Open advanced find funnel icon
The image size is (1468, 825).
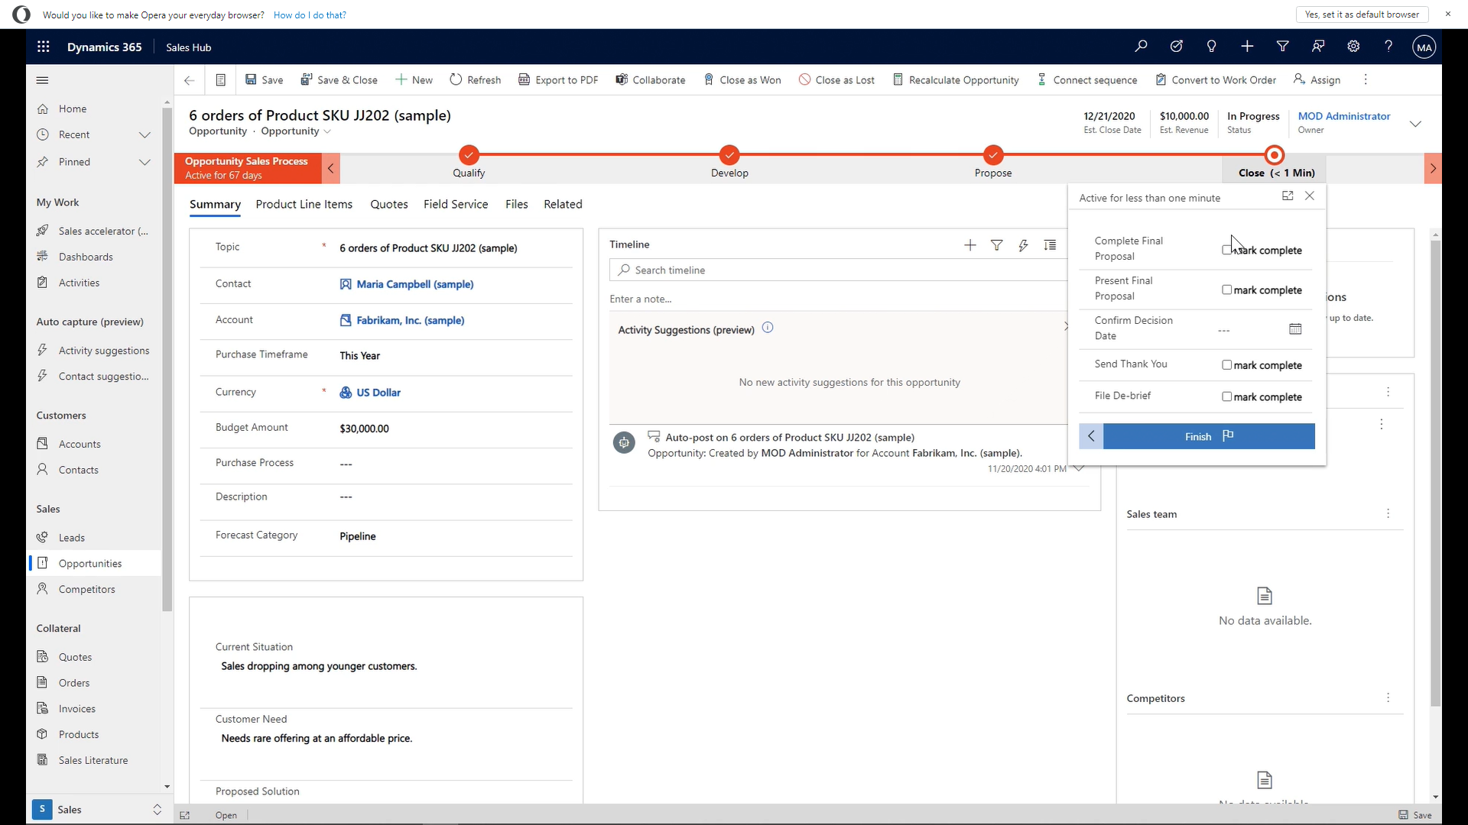(1282, 47)
